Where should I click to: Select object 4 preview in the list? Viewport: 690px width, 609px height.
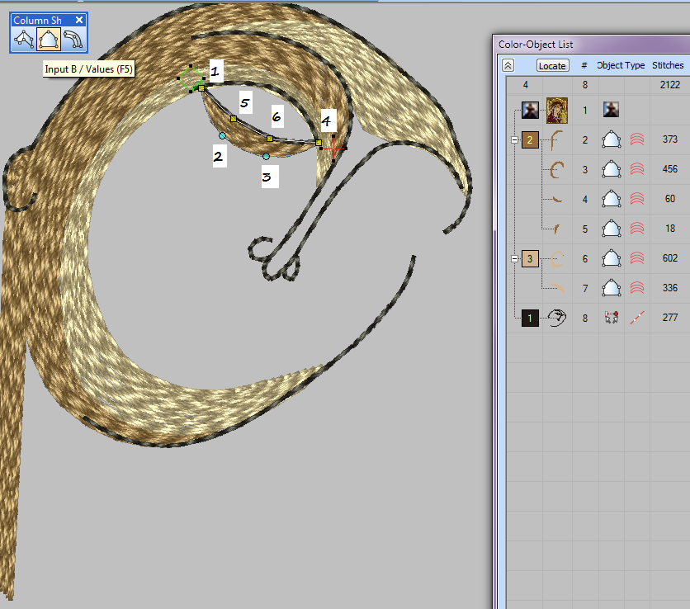point(557,199)
